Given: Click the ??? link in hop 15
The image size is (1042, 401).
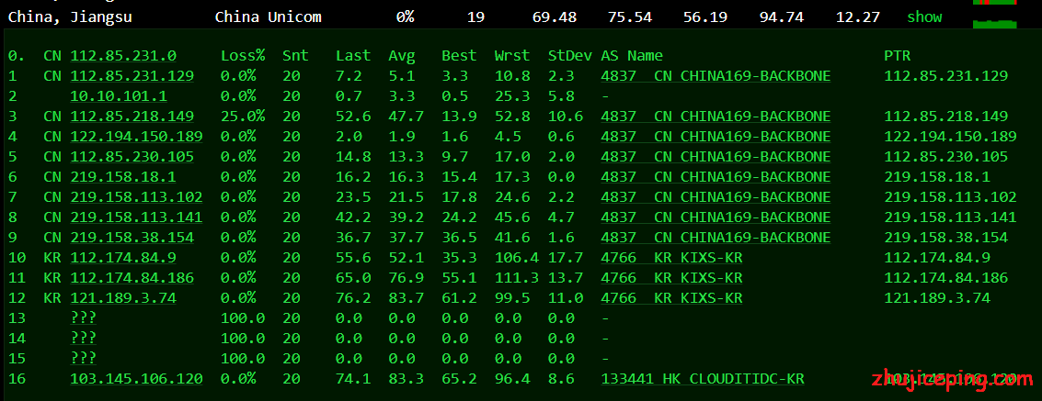Looking at the screenshot, I should (84, 359).
